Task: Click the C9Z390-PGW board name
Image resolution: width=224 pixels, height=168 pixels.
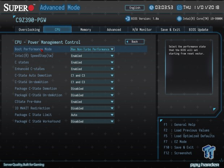Action: point(31,20)
